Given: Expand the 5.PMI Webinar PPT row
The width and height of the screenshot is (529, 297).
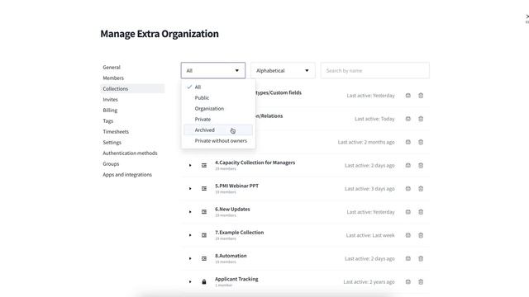Looking at the screenshot, I should (x=190, y=189).
